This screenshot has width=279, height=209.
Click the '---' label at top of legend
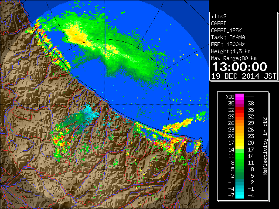[249, 97]
